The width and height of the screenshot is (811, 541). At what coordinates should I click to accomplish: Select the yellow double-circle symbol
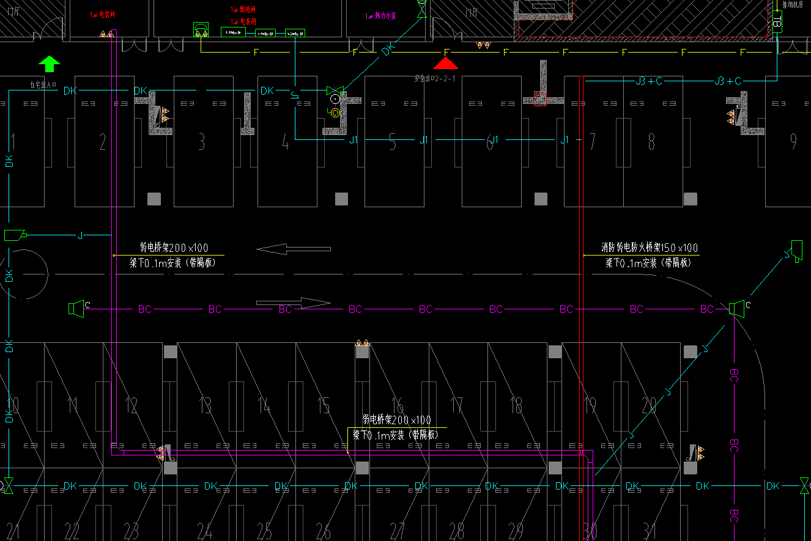(334, 112)
